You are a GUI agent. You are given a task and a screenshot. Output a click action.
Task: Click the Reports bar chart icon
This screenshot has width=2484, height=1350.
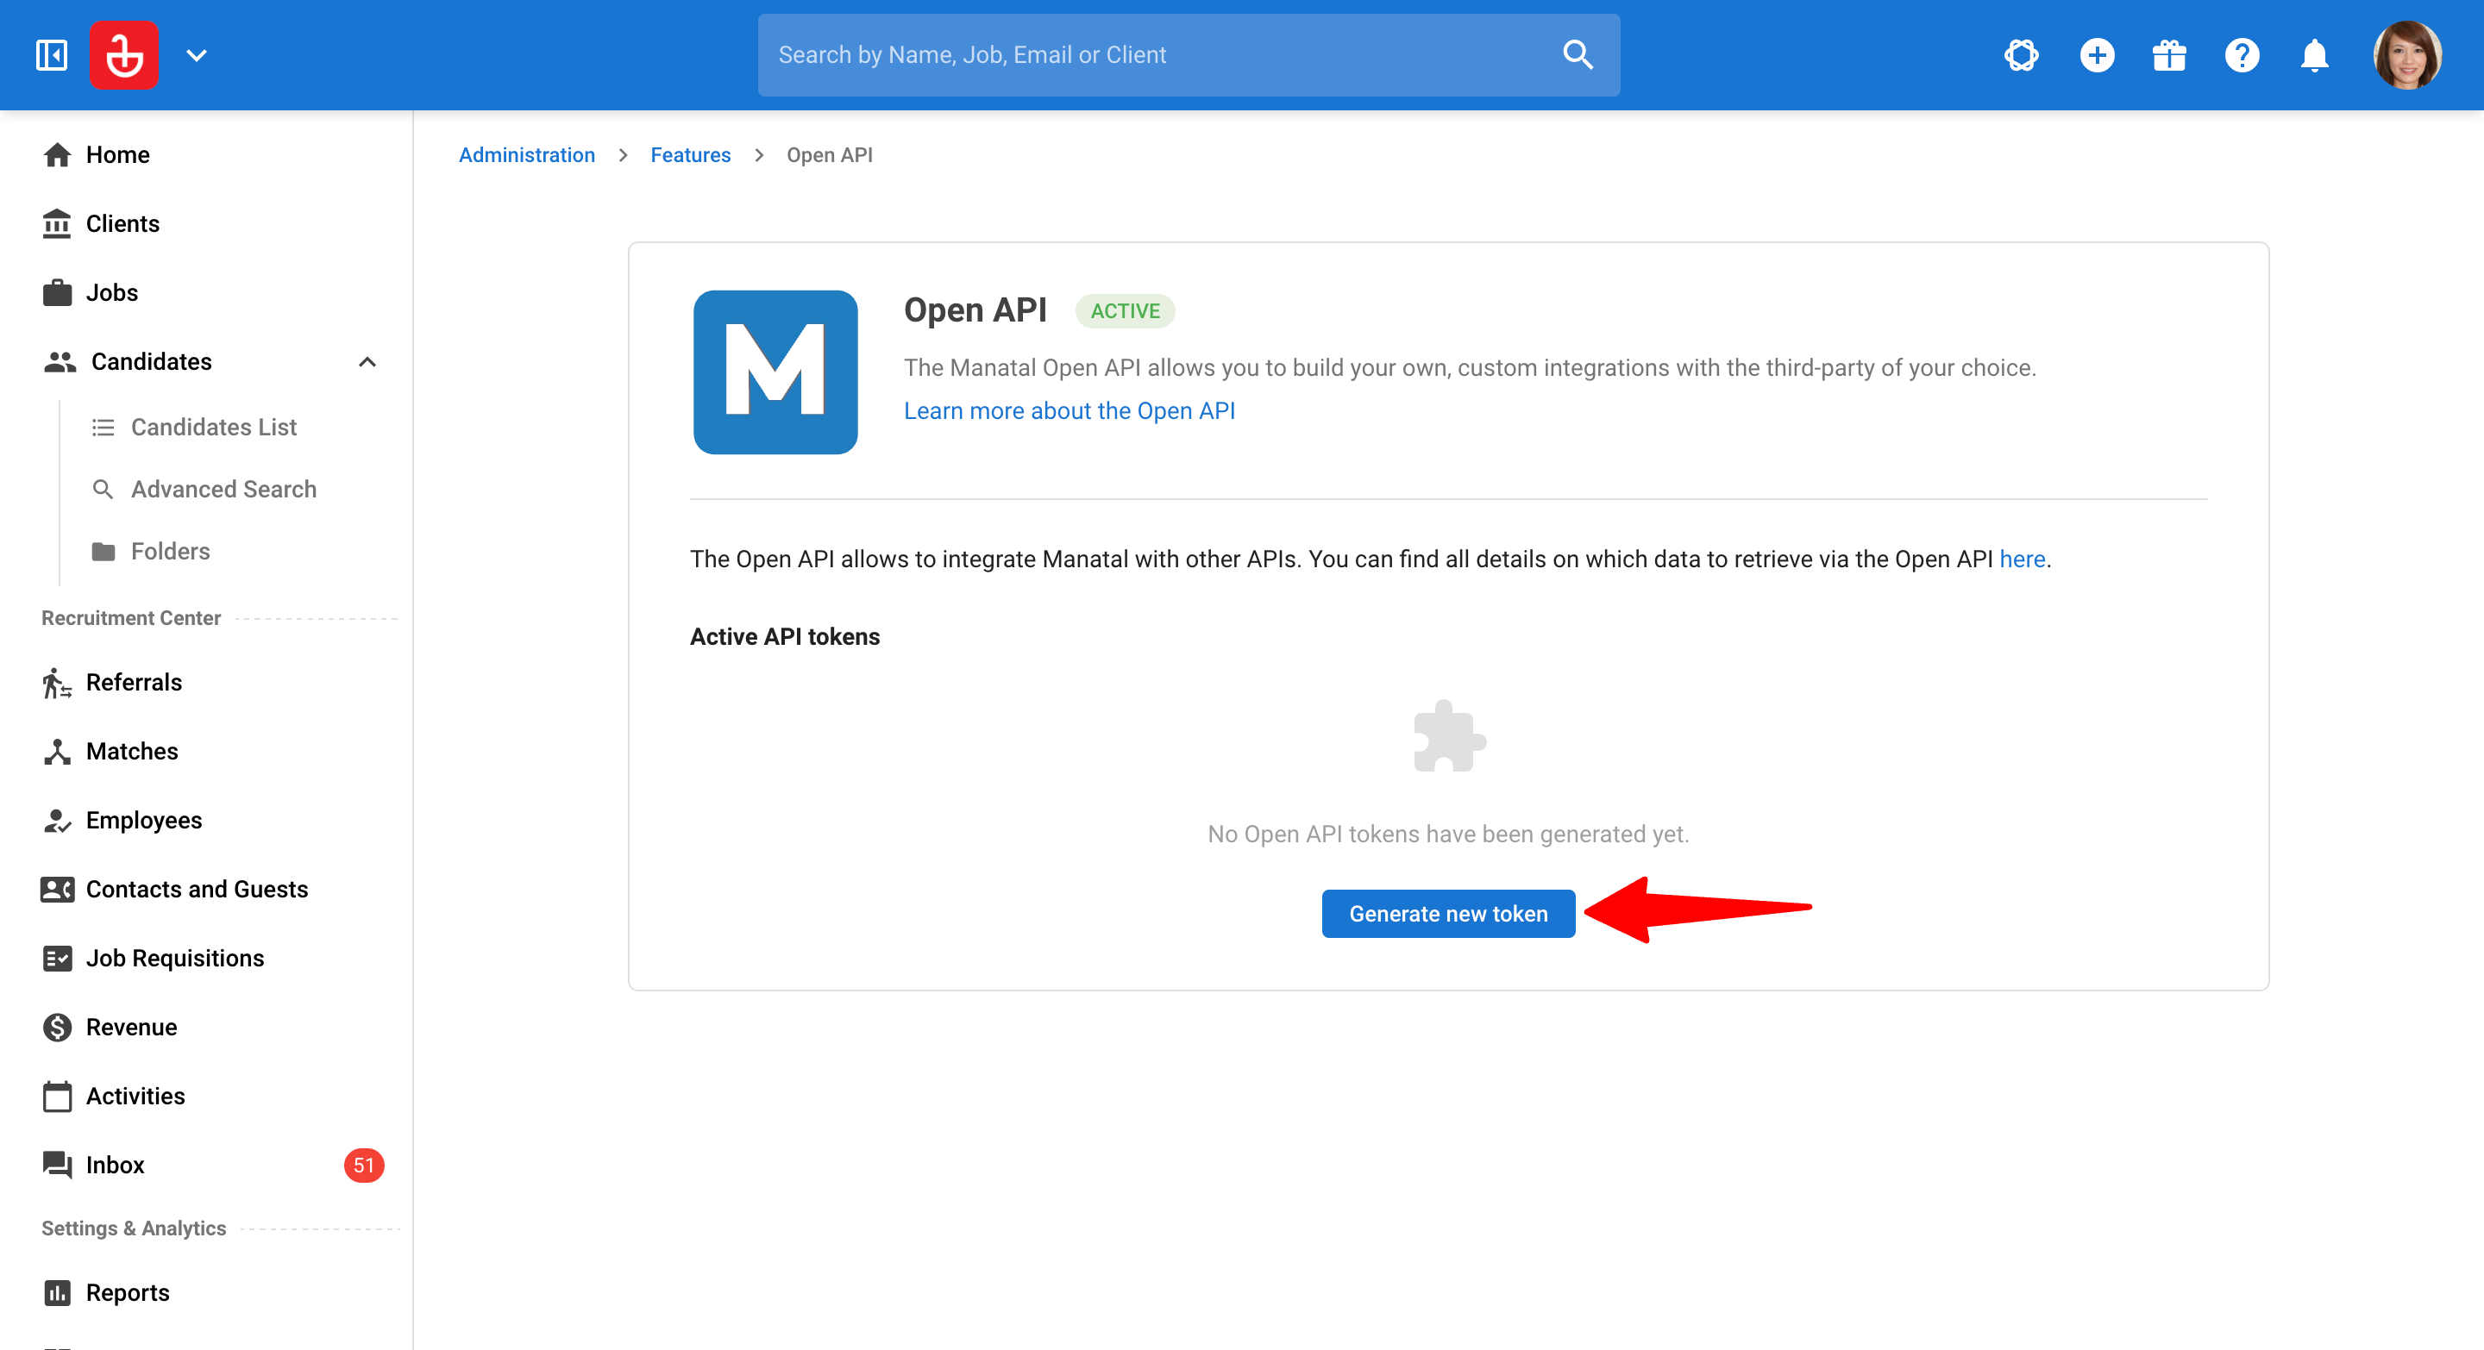coord(57,1293)
